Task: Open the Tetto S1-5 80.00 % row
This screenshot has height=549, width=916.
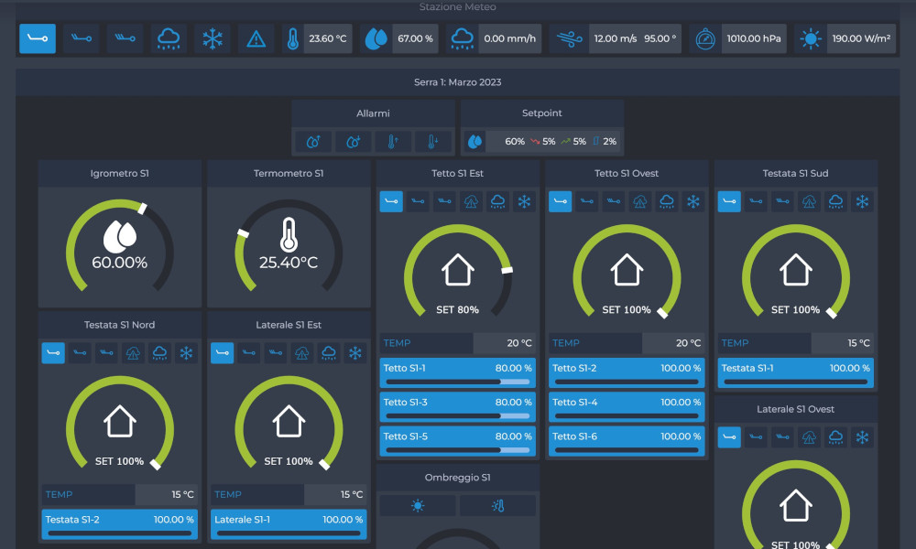Action: tap(457, 440)
